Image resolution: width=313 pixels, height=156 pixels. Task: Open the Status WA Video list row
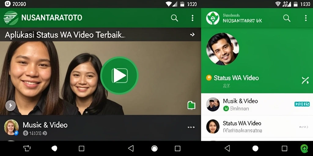click(x=257, y=126)
